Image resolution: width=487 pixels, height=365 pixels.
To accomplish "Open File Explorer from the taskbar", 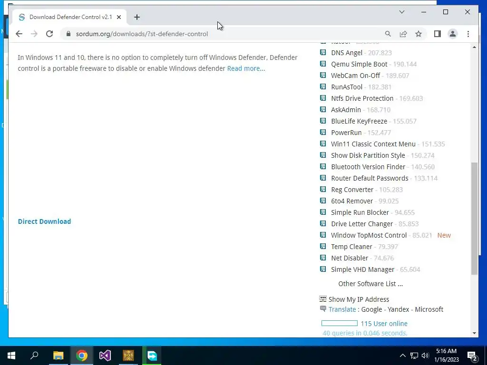I will (x=58, y=355).
